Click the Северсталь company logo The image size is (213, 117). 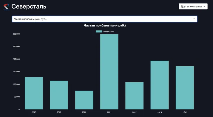7,7
